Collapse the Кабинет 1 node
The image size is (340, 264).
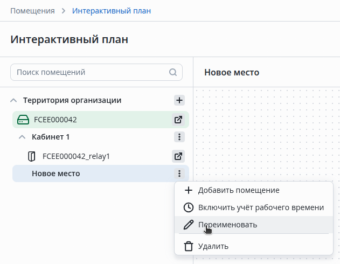point(23,137)
